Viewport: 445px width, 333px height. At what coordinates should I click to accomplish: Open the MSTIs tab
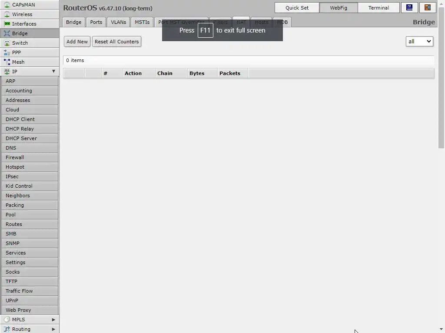(x=142, y=22)
